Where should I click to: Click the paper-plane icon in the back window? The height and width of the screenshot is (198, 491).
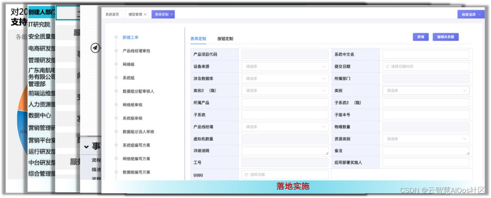tap(95, 48)
